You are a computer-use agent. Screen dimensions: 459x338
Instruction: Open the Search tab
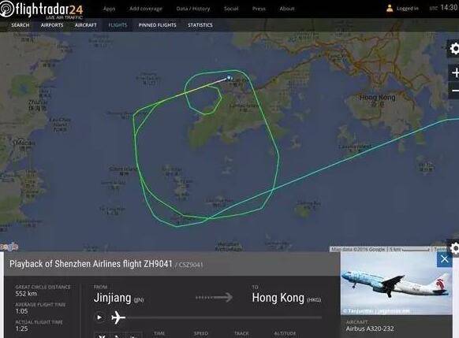[x=21, y=25]
